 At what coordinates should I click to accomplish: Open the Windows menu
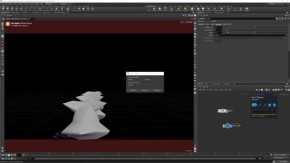(20, 4)
